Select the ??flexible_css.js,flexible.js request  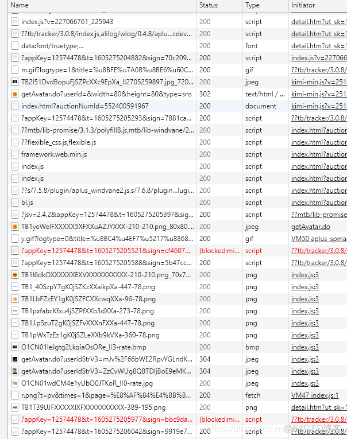[x=59, y=142]
